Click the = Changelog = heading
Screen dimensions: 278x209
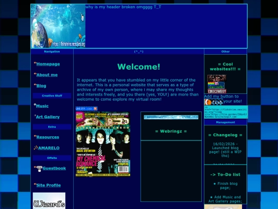[225, 135]
